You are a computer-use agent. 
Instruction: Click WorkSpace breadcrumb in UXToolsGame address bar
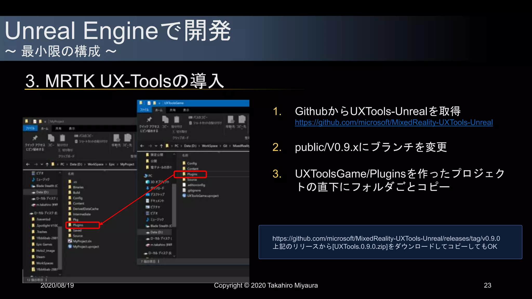pyautogui.click(x=210, y=146)
